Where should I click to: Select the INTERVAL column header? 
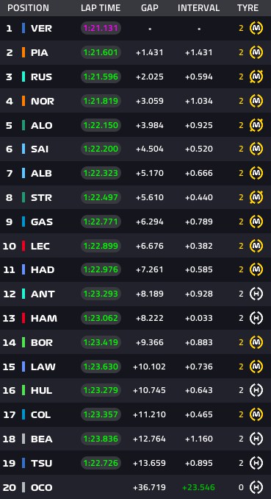198,8
